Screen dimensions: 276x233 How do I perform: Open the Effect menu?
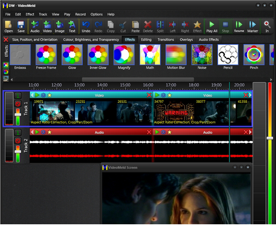pos(30,14)
